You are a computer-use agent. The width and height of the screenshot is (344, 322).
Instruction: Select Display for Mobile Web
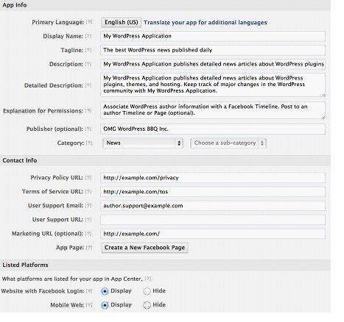[x=105, y=305]
